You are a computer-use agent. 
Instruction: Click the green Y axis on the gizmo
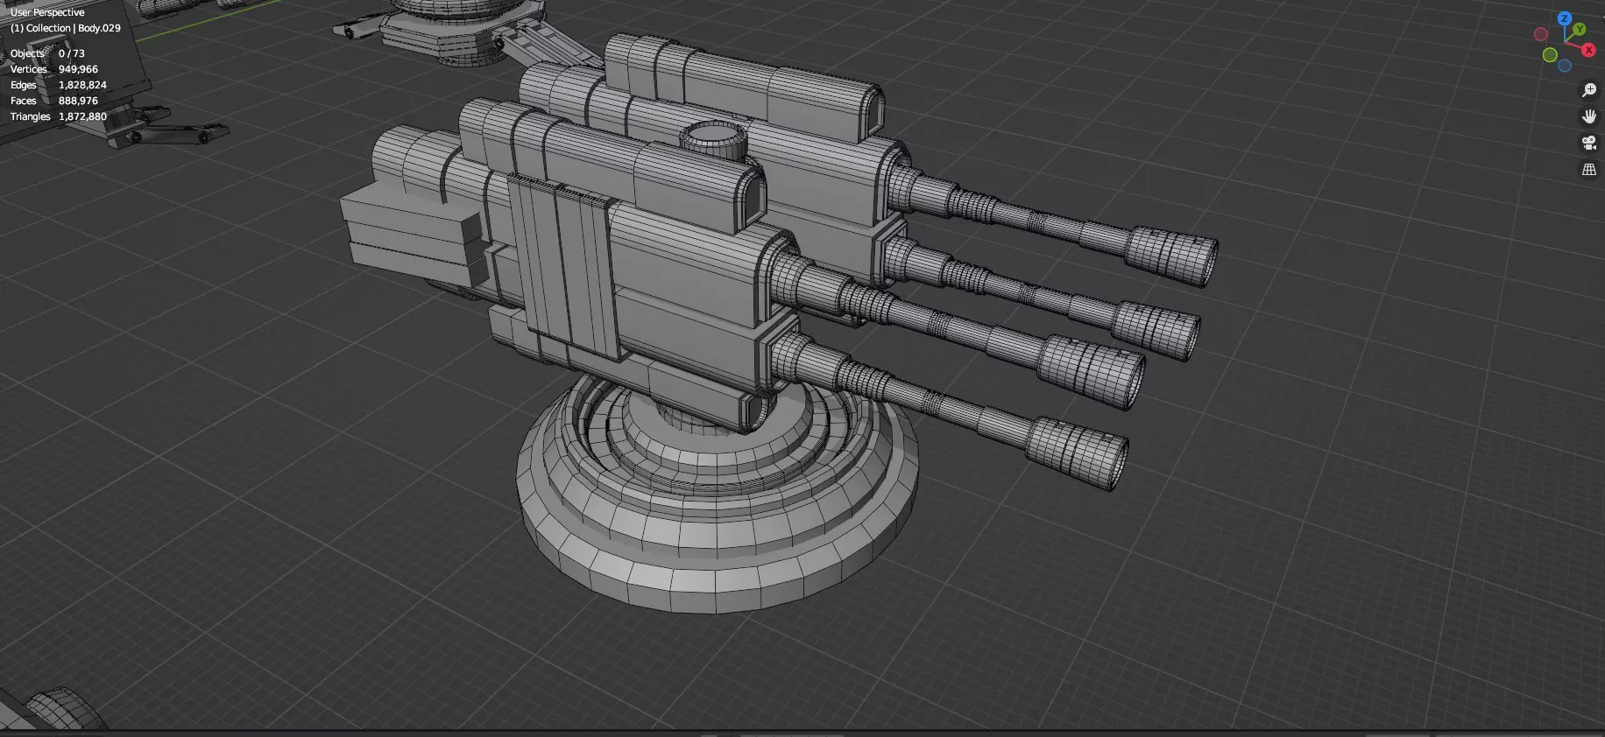(1579, 30)
